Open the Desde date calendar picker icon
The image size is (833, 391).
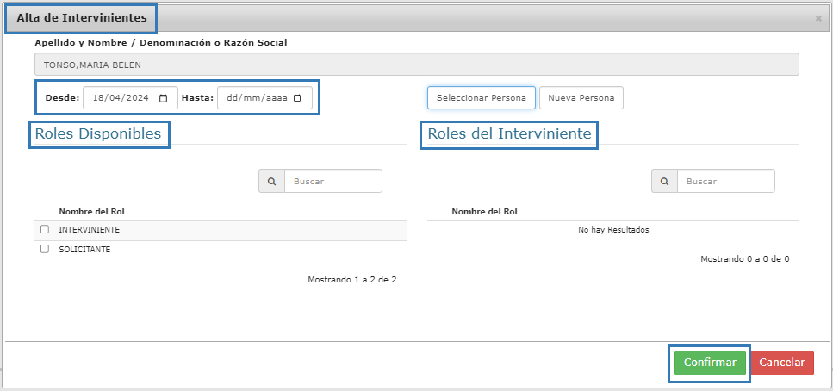point(164,98)
